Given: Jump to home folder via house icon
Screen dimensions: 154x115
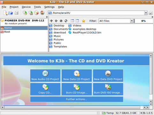Looking at the screenshot, I should 61,21.
